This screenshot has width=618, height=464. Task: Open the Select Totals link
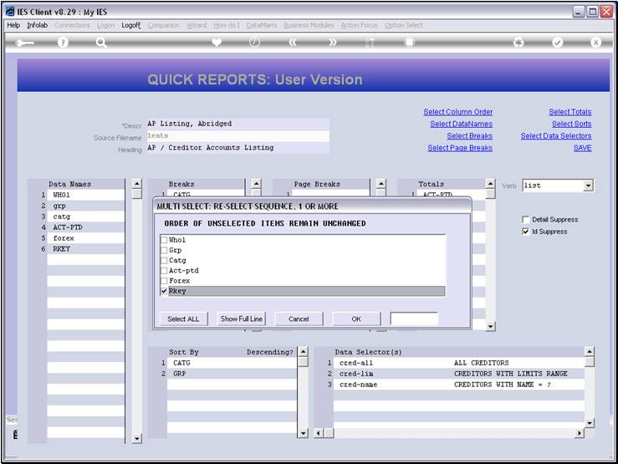570,112
